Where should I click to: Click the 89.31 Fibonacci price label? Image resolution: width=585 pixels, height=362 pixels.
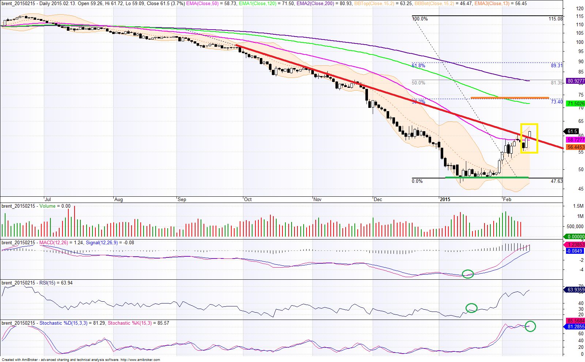point(557,65)
